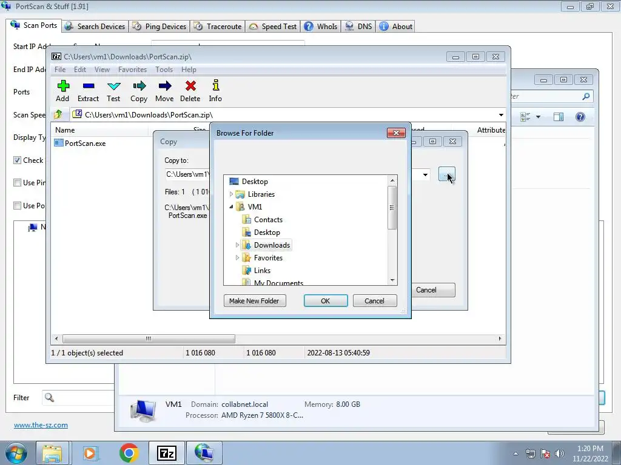Image resolution: width=621 pixels, height=465 pixels.
Task: Click the browse ... button in Copy dialog
Action: (447, 174)
